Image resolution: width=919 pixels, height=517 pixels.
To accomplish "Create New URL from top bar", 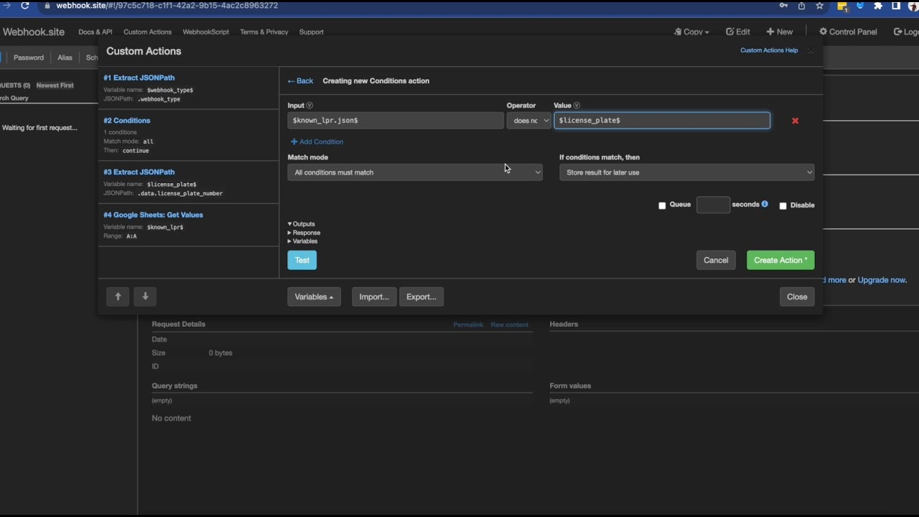I will (x=779, y=32).
